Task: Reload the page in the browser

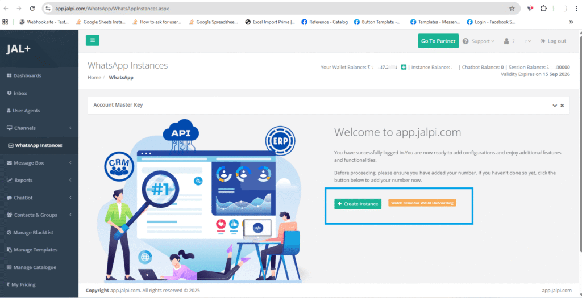Action: pyautogui.click(x=32, y=9)
